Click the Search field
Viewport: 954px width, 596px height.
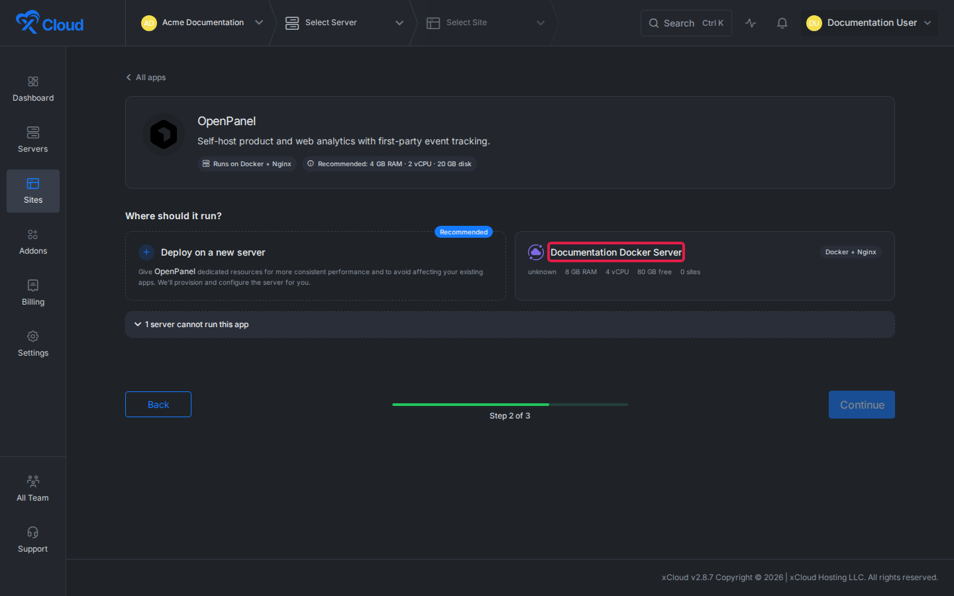point(686,23)
